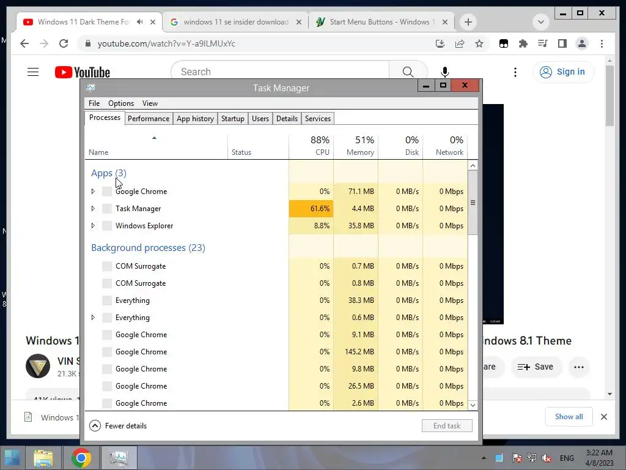
Task: Click the Chrome taskbar icon
Action: [81, 458]
